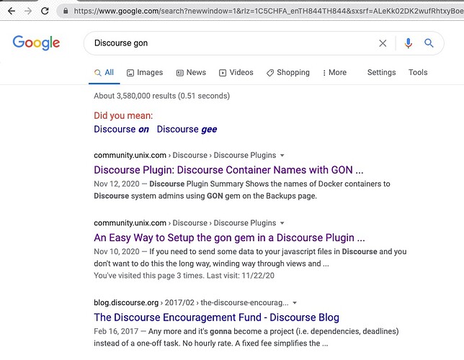Click the 'You've visited this page 3 times' note

tap(184, 276)
